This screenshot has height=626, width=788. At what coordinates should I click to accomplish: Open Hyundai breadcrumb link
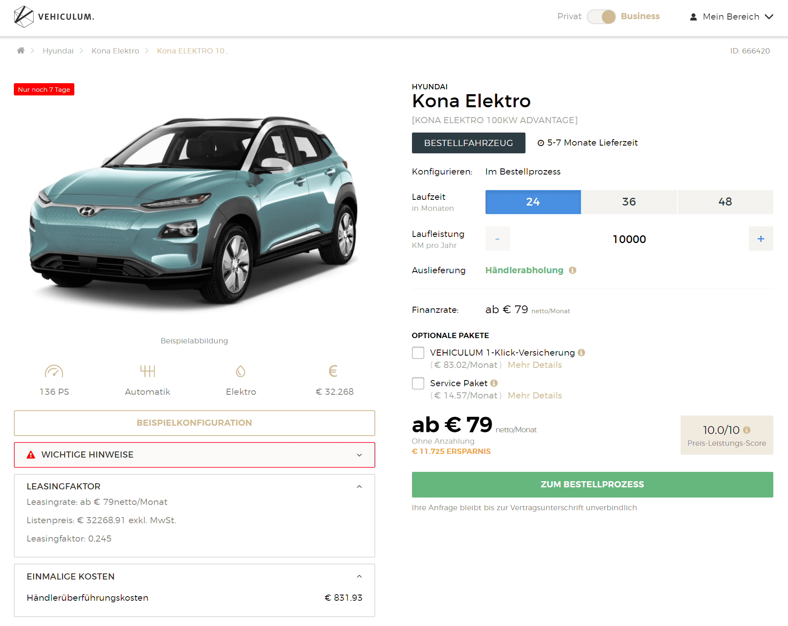pyautogui.click(x=58, y=51)
